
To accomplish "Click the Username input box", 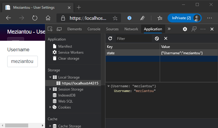I will coord(23,61).
